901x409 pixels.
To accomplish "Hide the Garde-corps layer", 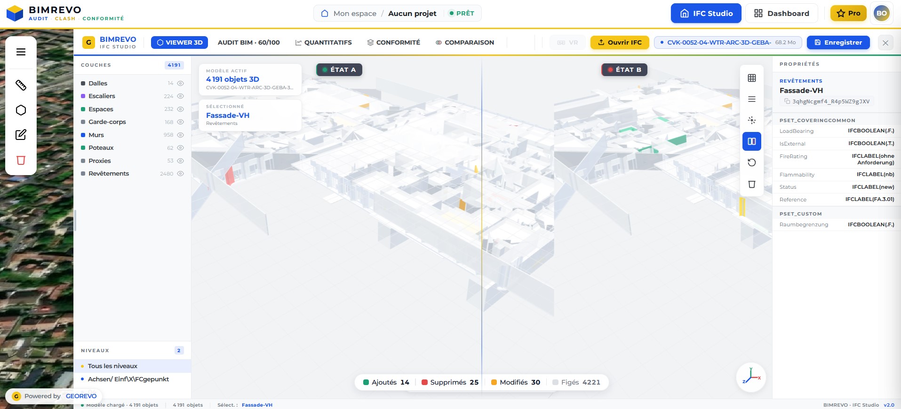I will (180, 122).
